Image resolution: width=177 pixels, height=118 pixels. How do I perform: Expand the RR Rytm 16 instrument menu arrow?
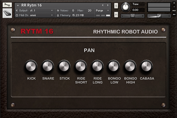[18, 5]
